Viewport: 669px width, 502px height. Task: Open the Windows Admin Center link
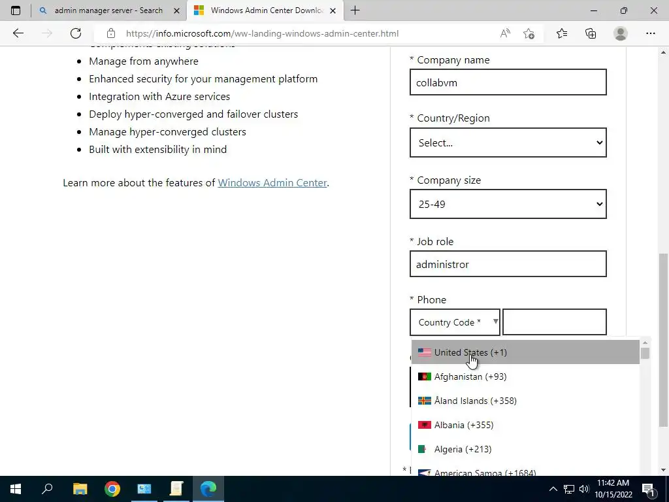(x=272, y=183)
